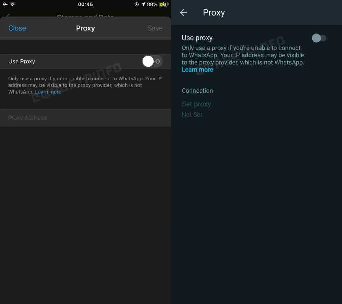Tap the airplane mode icon in status bar
The width and height of the screenshot is (342, 304).
pyautogui.click(x=5, y=4)
